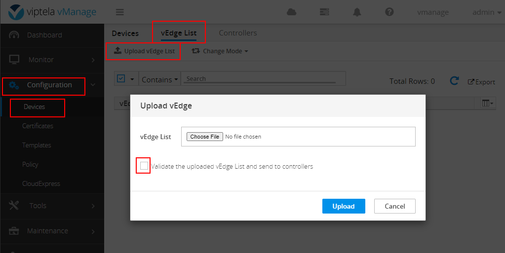Open the Dashboard gauge icon item
This screenshot has width=505, height=253.
pos(14,35)
